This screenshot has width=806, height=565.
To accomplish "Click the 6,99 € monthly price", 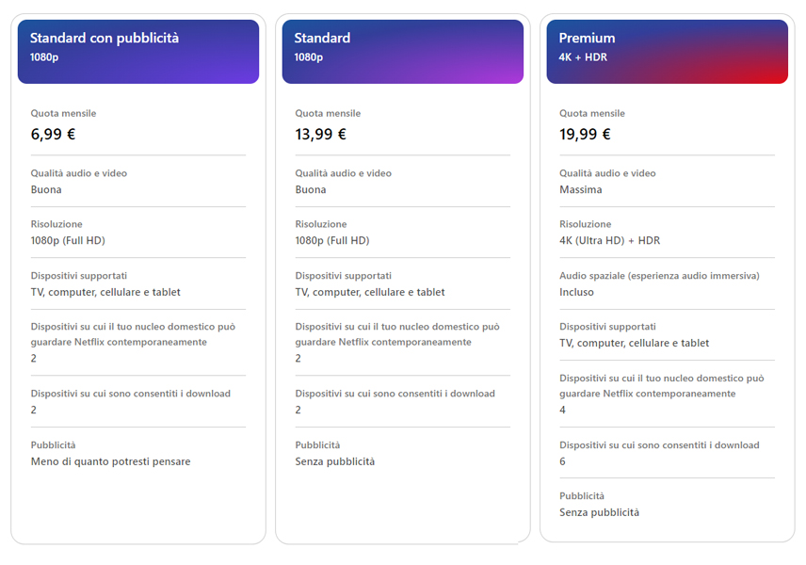I will pyautogui.click(x=54, y=134).
